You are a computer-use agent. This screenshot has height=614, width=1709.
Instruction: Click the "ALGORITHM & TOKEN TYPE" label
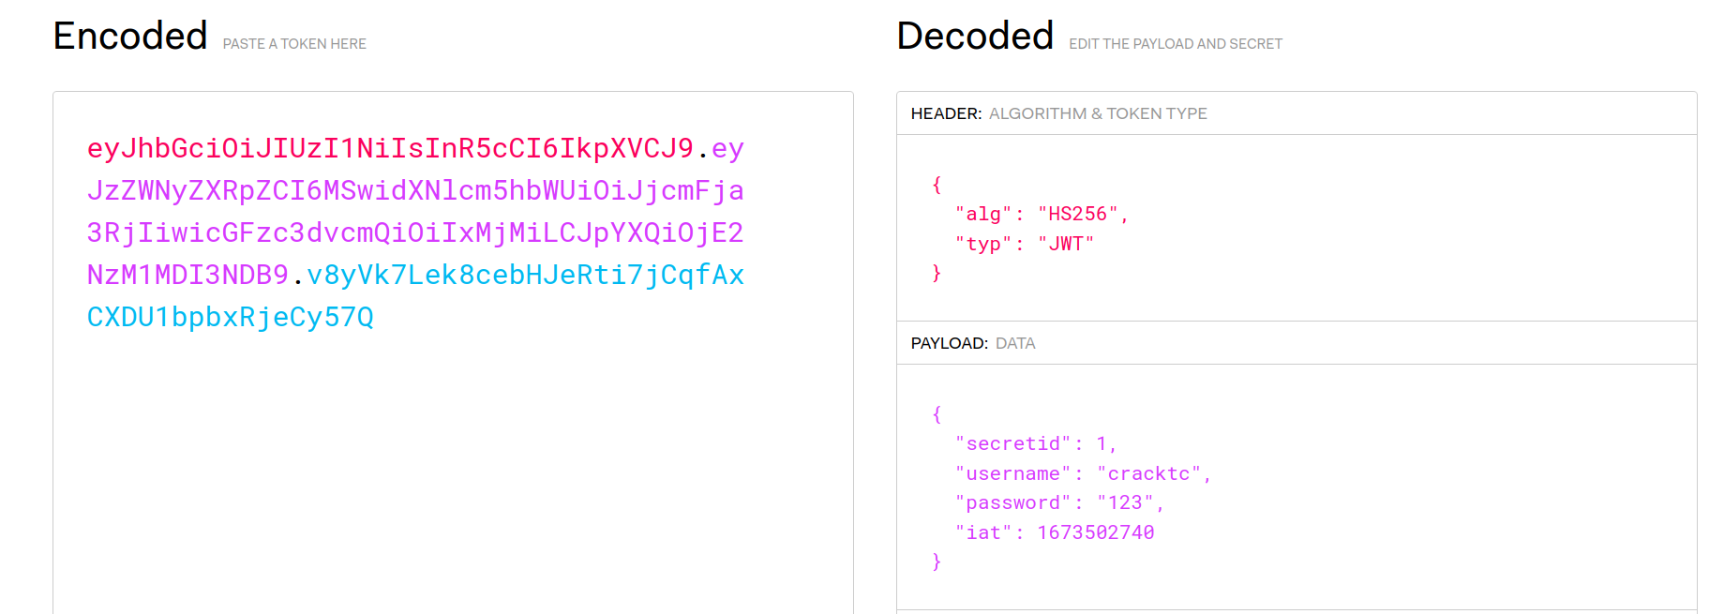pos(1098,113)
